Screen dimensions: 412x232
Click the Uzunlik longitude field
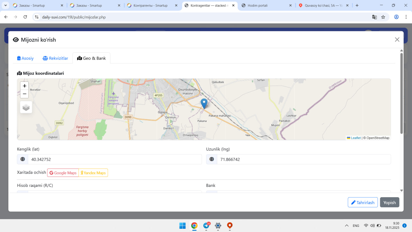(x=304, y=159)
